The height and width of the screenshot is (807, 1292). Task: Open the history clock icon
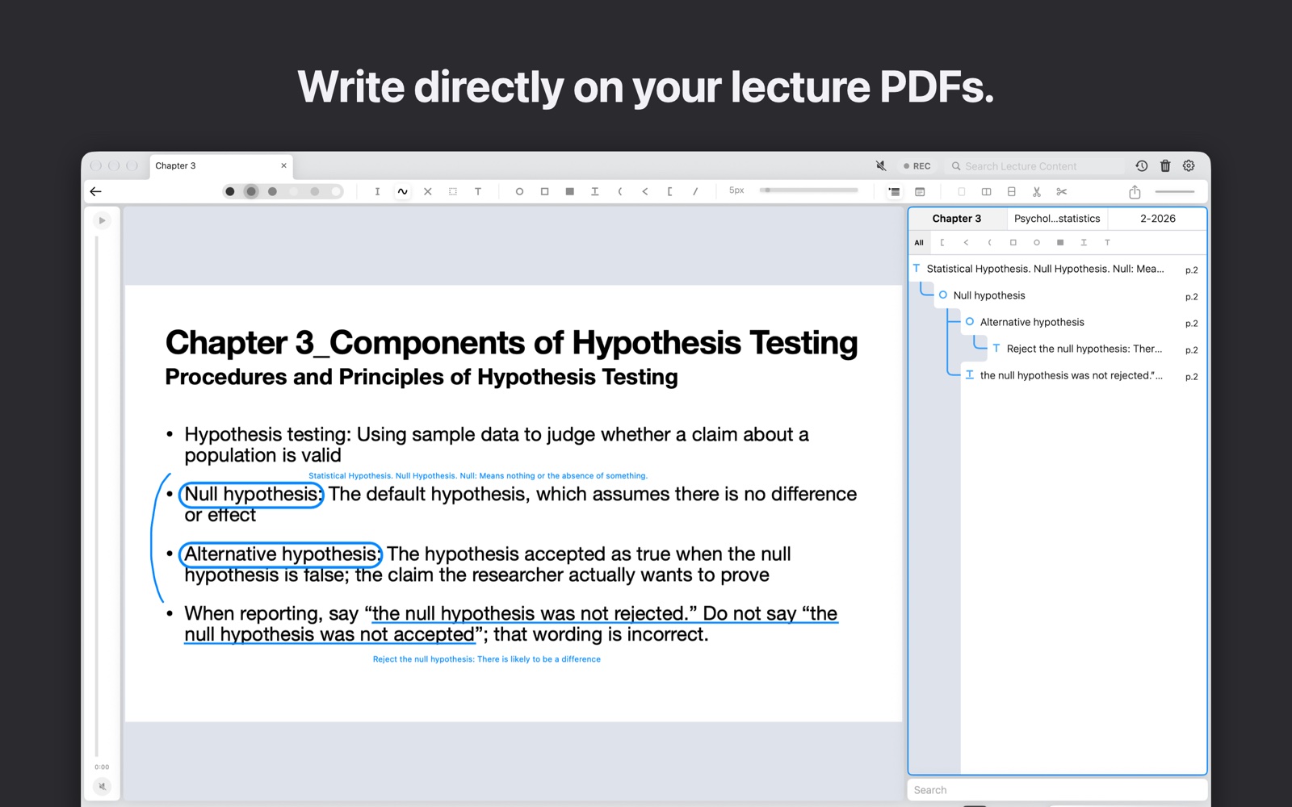1142,165
